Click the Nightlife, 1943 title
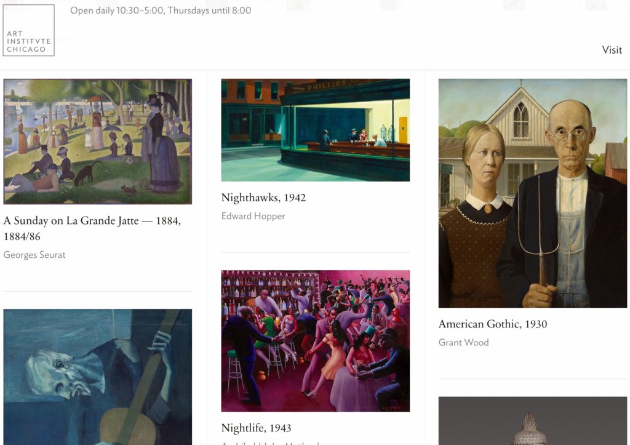 257,428
